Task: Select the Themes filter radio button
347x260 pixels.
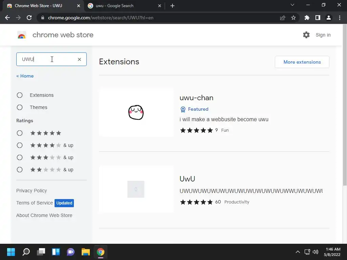Action: point(20,107)
